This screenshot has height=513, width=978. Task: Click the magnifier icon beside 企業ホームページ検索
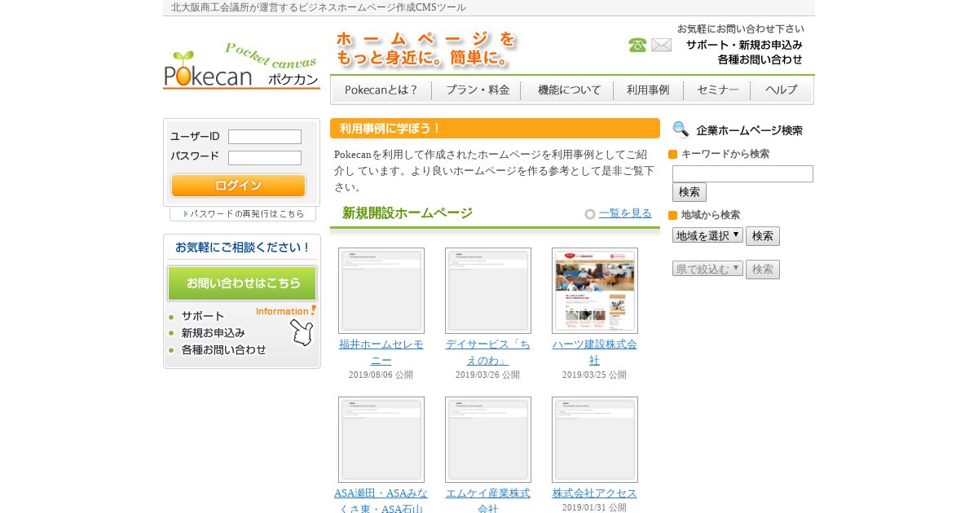(x=681, y=129)
